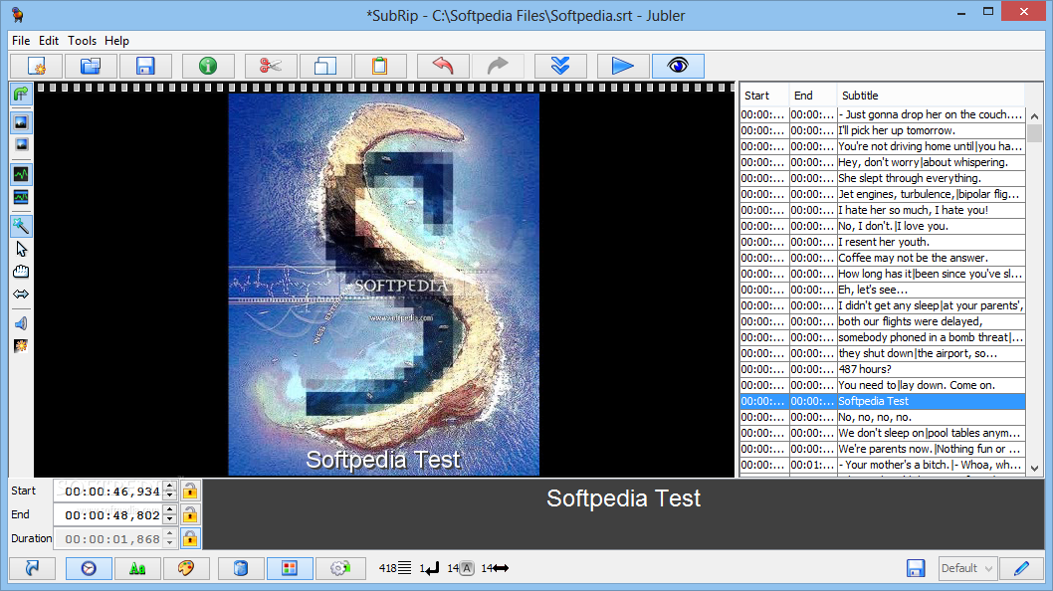Click the 14 characters A indicator

click(461, 568)
